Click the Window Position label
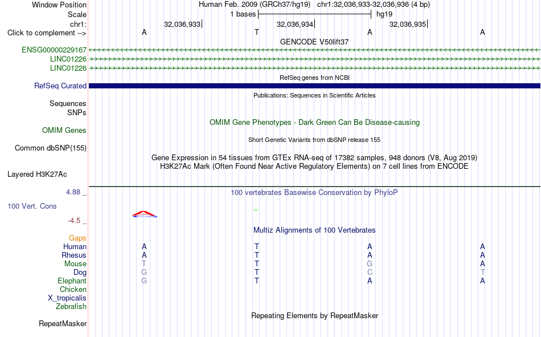This screenshot has height=337, width=541. pyautogui.click(x=59, y=5)
